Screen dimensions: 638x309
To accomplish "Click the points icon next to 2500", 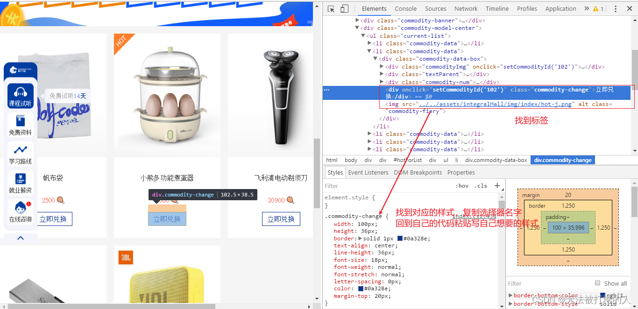I will [60, 200].
